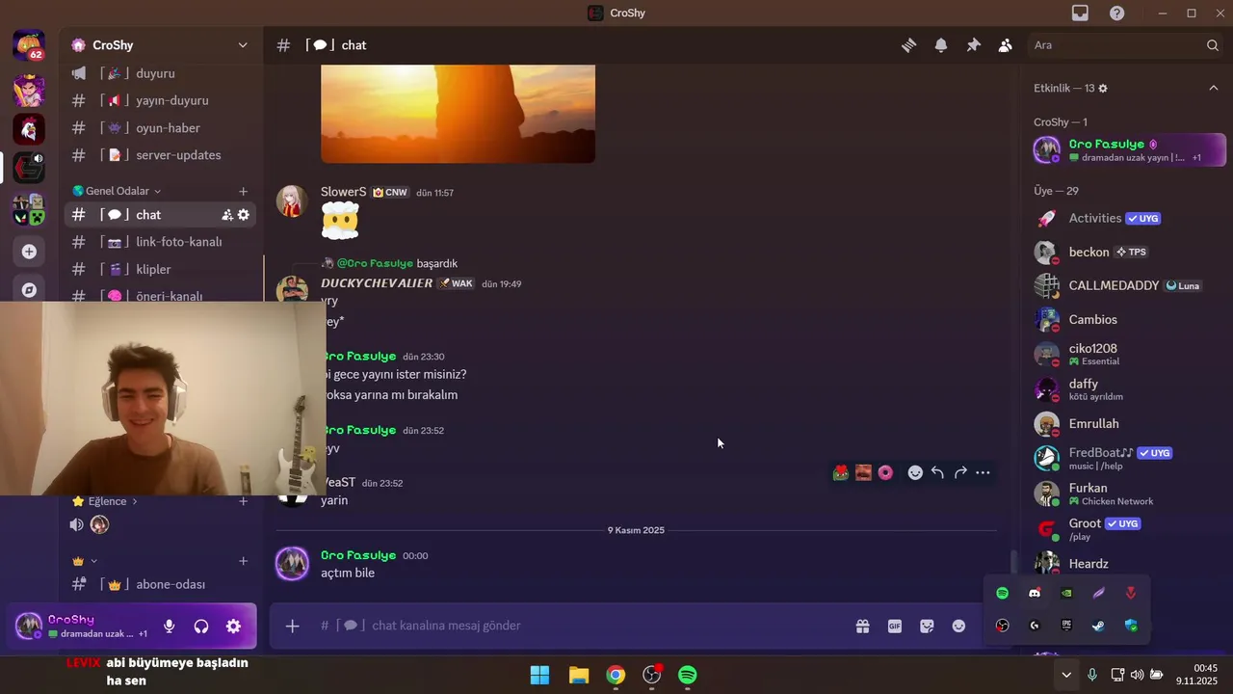
Task: Open edit channel gear on chat
Action: click(243, 215)
